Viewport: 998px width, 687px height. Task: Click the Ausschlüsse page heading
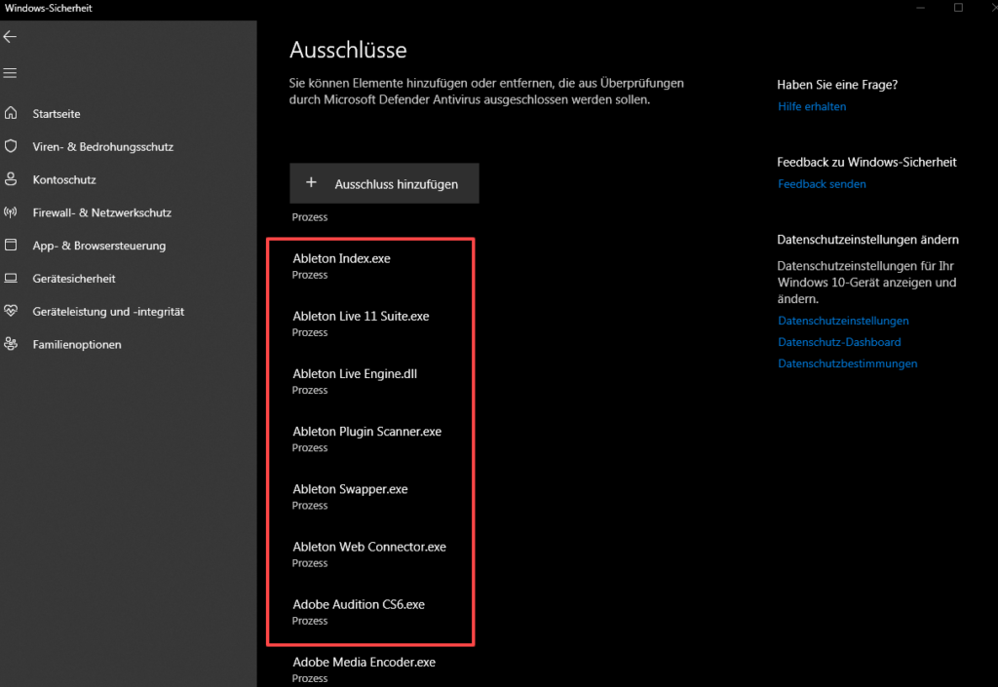pos(348,51)
